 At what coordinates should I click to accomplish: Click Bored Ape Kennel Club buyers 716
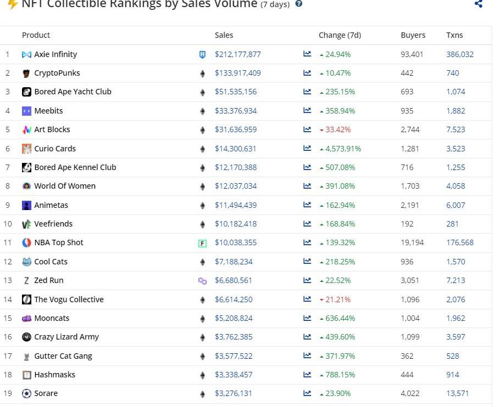407,167
